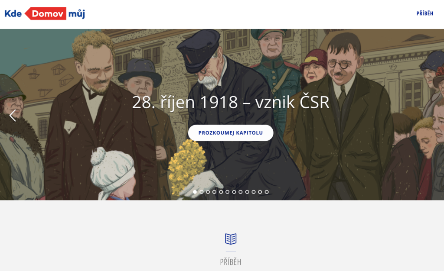Click the Kde Domov můj logo
444x271 pixels.
click(x=45, y=13)
